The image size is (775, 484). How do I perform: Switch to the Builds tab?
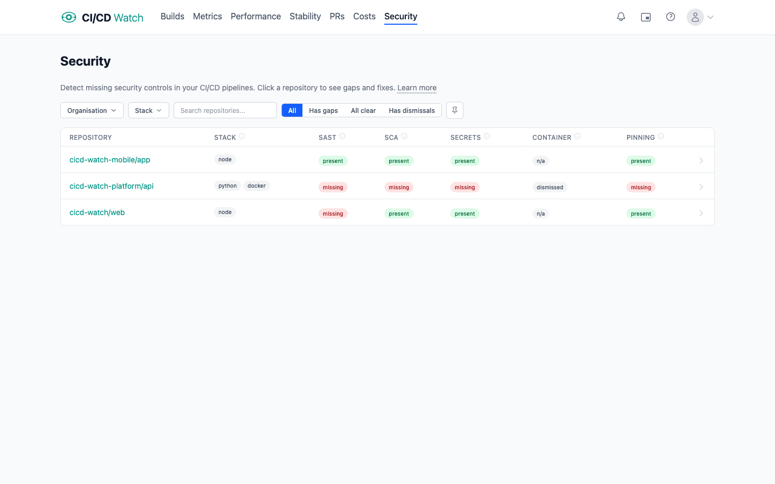click(172, 16)
